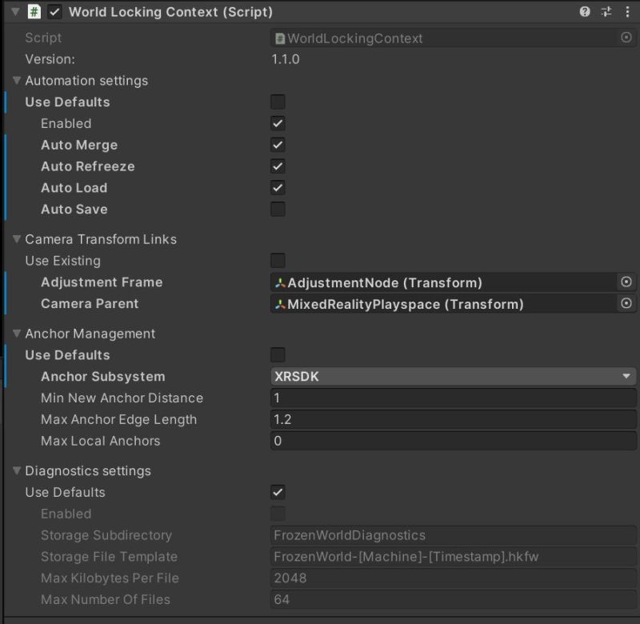
Task: Disable the Auto Merge checkbox
Action: coord(278,145)
